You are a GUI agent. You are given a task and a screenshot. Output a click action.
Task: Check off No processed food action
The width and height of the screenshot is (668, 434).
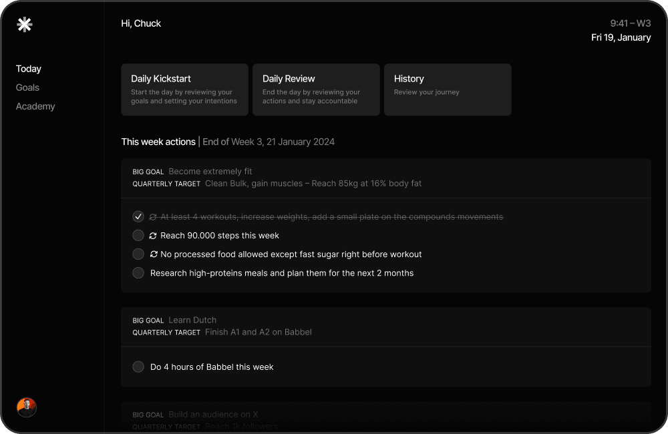coord(138,254)
